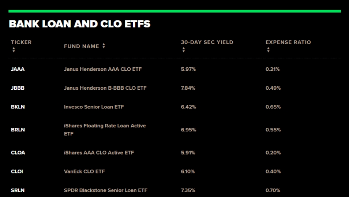Screen dimensions: 349x197
Task: Click Invesco Senior Loan ETF name
Action: point(94,107)
